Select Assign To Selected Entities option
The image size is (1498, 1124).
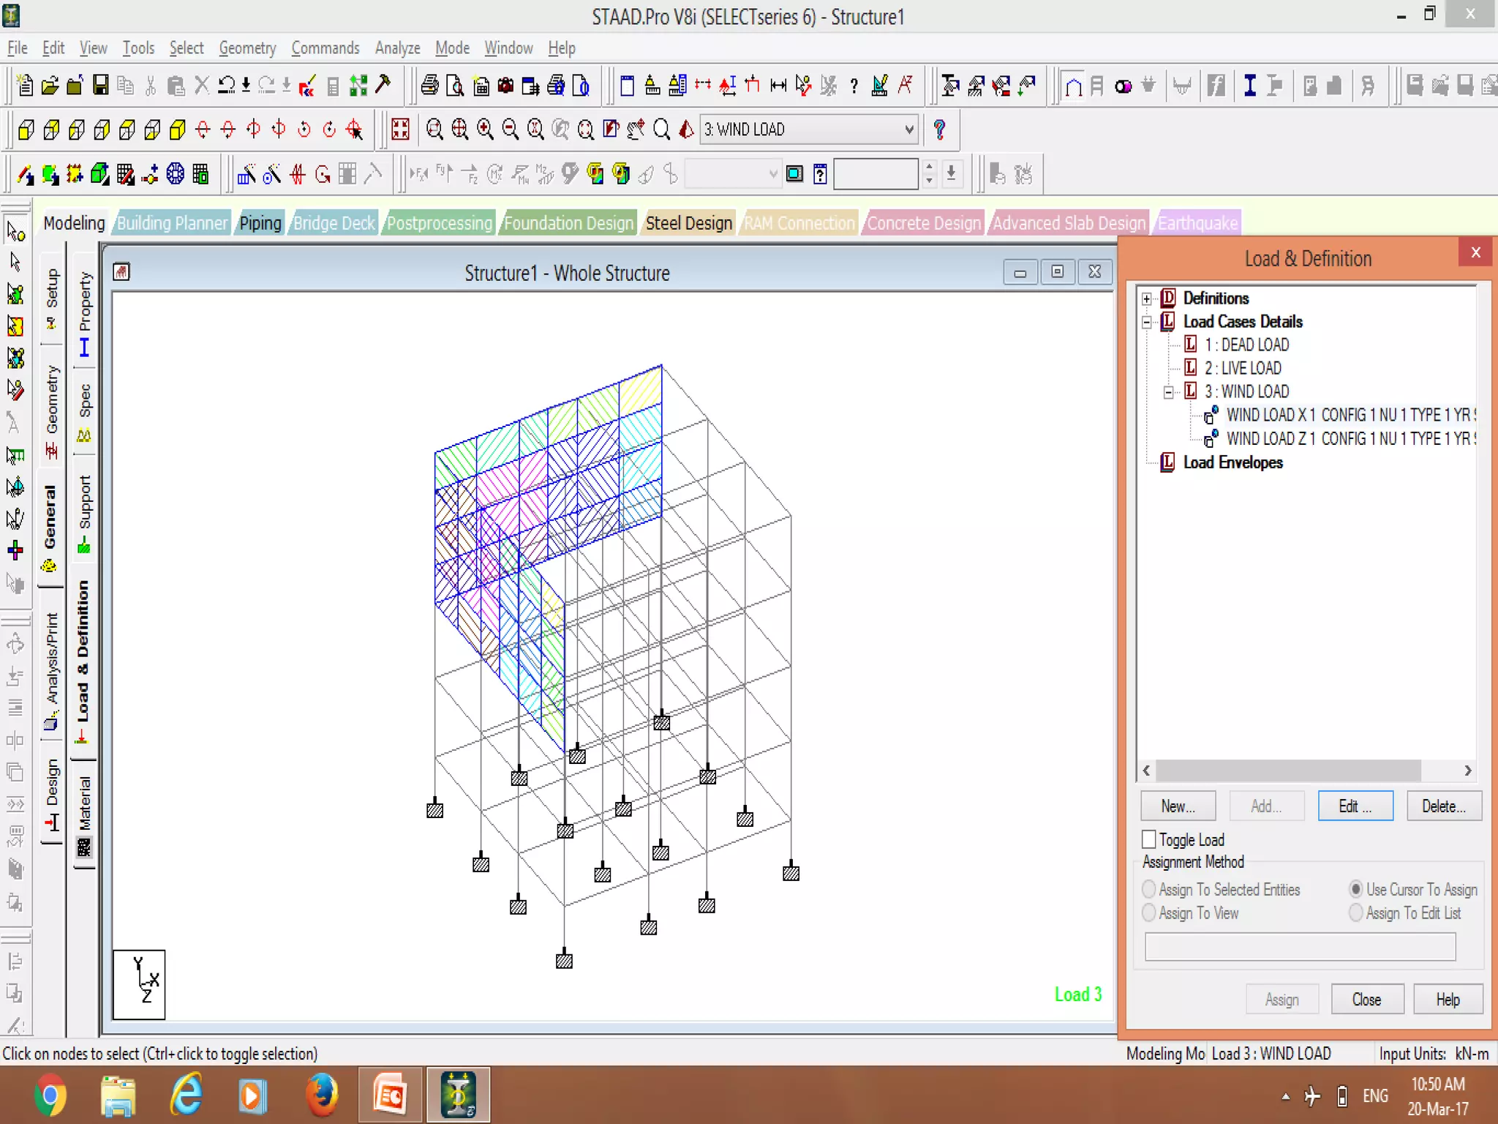[x=1149, y=889]
